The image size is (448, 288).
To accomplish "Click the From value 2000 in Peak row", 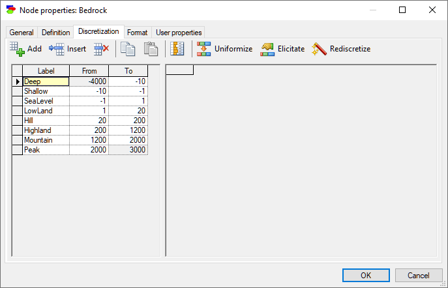I will pos(89,150).
